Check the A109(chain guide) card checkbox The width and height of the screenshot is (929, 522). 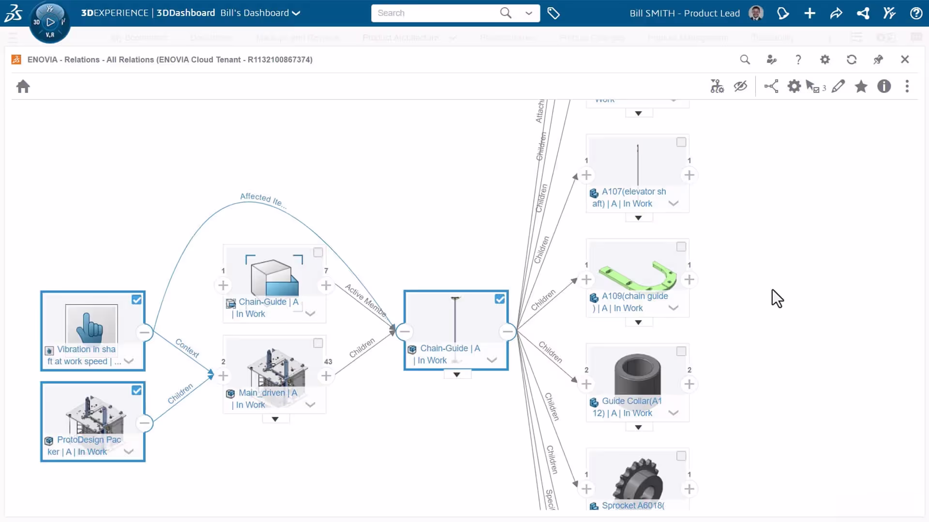pos(681,247)
